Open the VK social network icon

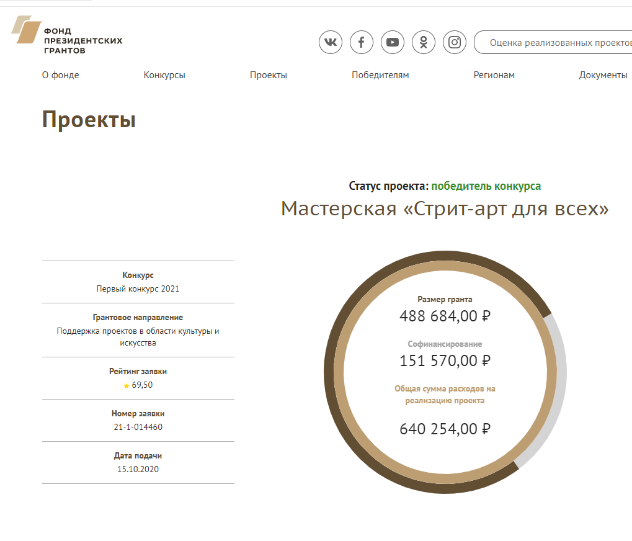coord(331,42)
